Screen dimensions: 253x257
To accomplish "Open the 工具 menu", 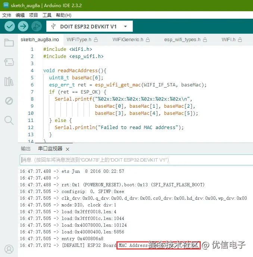I will (x=47, y=15).
